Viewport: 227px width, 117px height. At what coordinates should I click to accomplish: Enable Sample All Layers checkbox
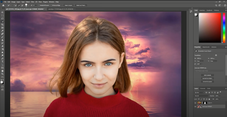point(39,5)
